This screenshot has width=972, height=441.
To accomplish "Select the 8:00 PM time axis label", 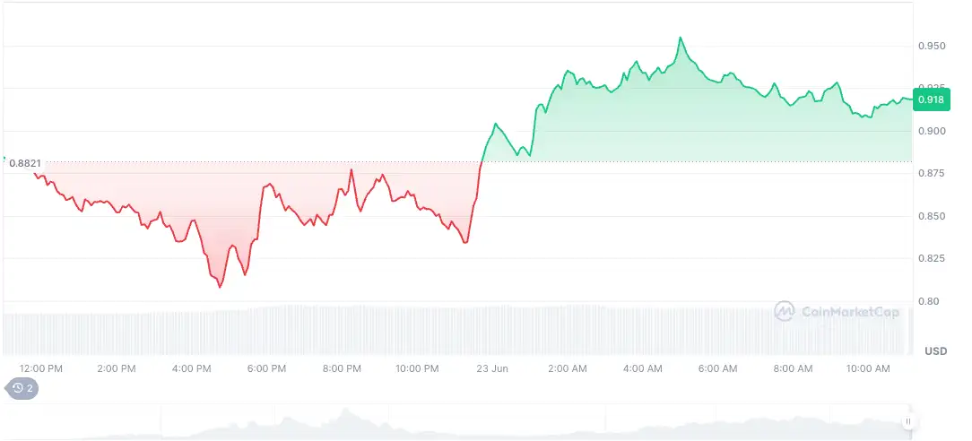I will pyautogui.click(x=342, y=368).
